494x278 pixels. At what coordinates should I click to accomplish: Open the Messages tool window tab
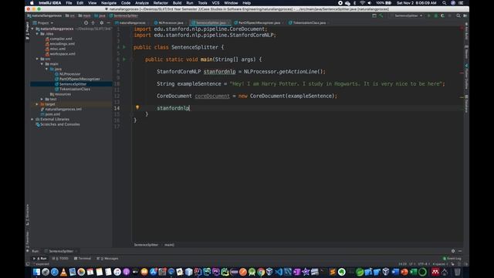108,259
